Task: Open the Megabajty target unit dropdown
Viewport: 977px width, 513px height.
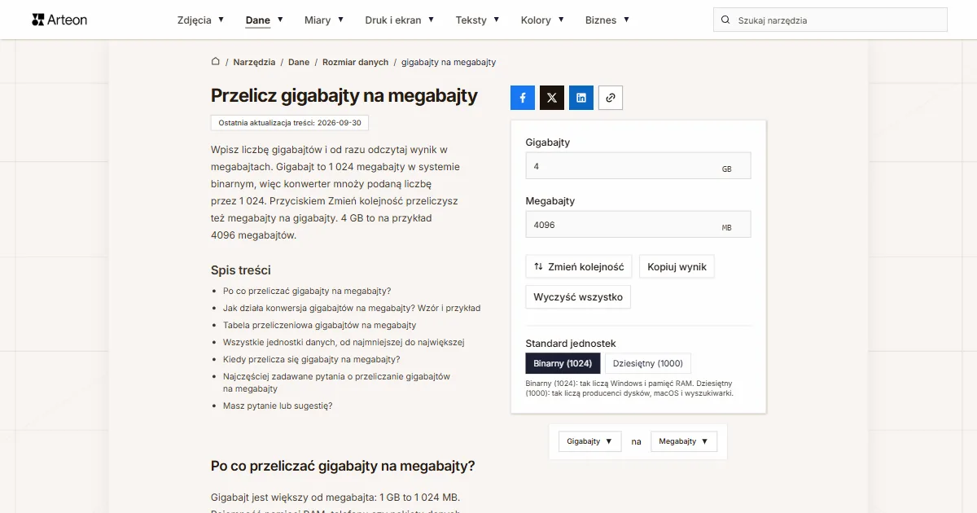Action: 684,441
